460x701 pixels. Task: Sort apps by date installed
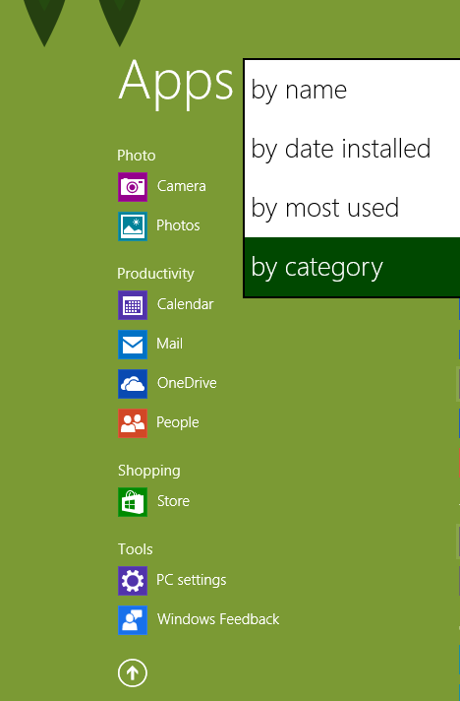tap(352, 149)
